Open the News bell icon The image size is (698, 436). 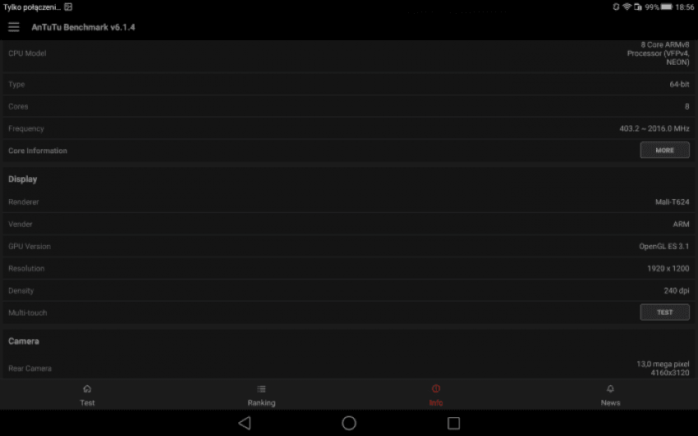pyautogui.click(x=610, y=389)
